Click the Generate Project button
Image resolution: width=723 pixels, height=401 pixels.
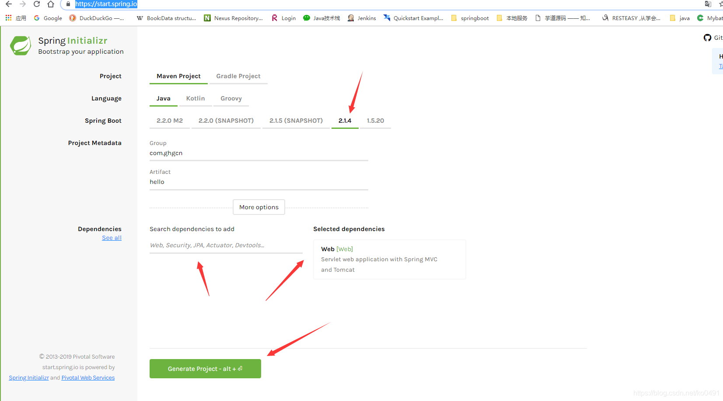point(205,369)
